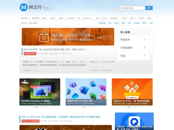Open the 首页 home menu

pyautogui.click(x=25, y=18)
